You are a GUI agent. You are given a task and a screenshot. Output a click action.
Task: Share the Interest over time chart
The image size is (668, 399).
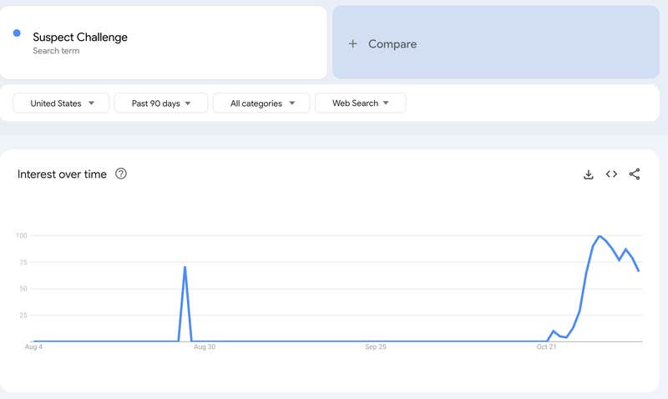pos(635,174)
